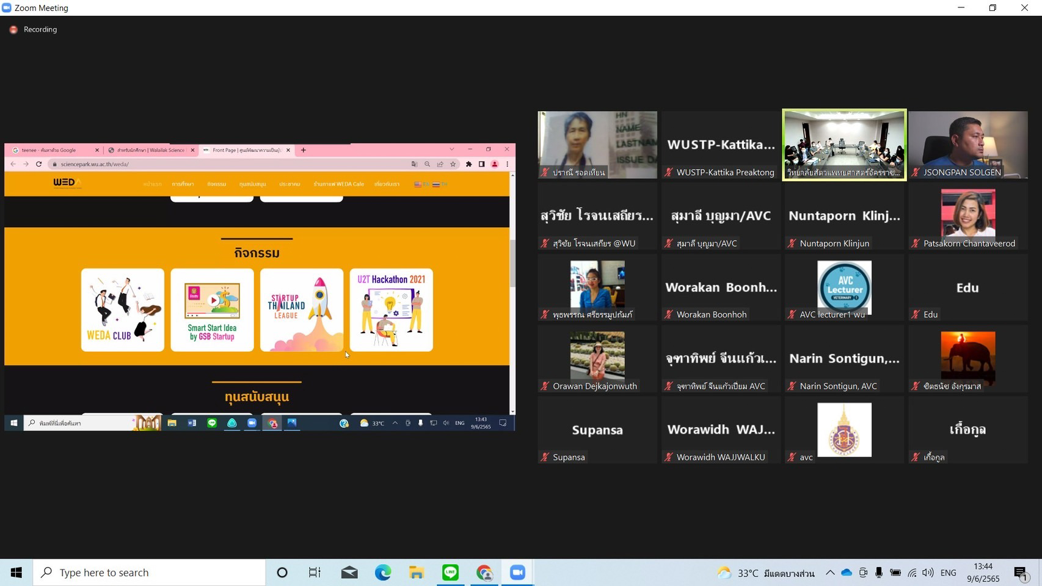The width and height of the screenshot is (1042, 586).
Task: Check battery status icon in system tray
Action: pyautogui.click(x=895, y=573)
